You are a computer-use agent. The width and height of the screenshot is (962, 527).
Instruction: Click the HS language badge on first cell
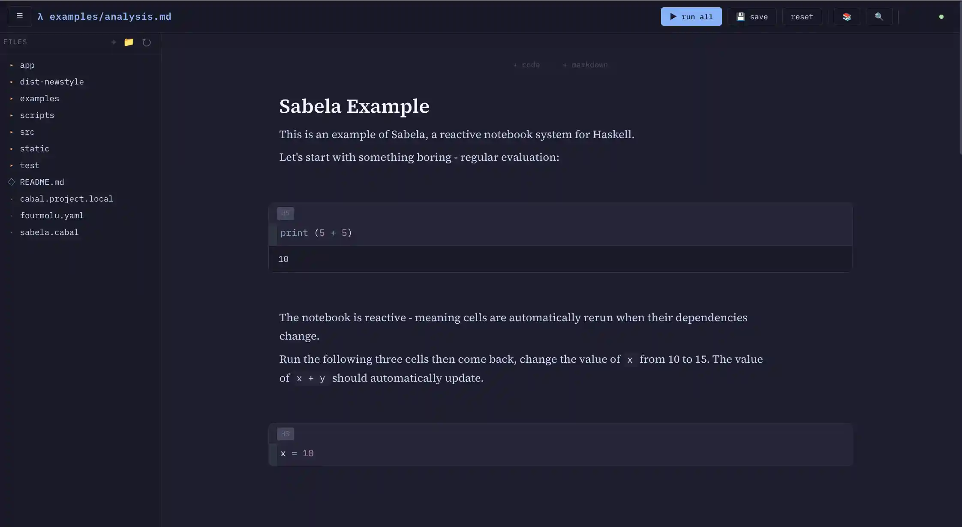click(x=286, y=213)
